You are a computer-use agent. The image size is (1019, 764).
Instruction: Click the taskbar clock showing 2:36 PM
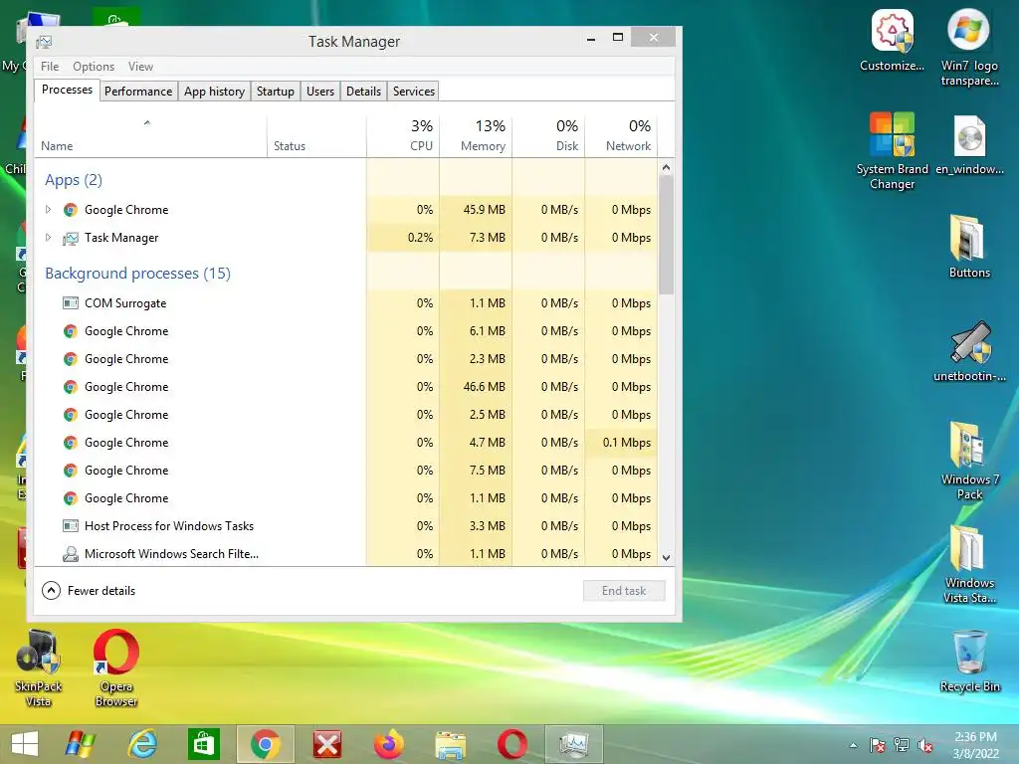975,745
